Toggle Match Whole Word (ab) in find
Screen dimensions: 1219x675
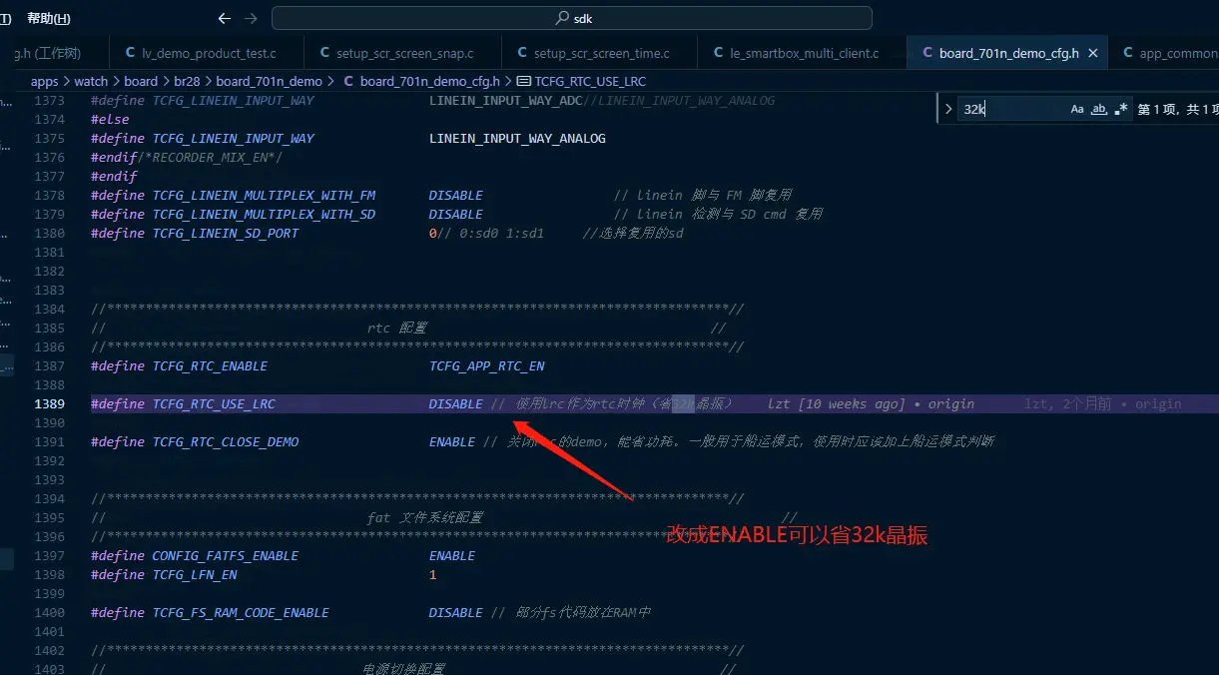coord(1099,110)
